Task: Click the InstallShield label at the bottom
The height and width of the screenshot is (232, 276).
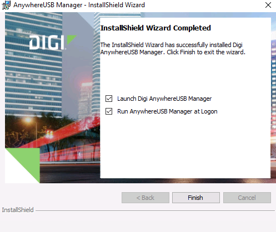Action: (x=18, y=210)
